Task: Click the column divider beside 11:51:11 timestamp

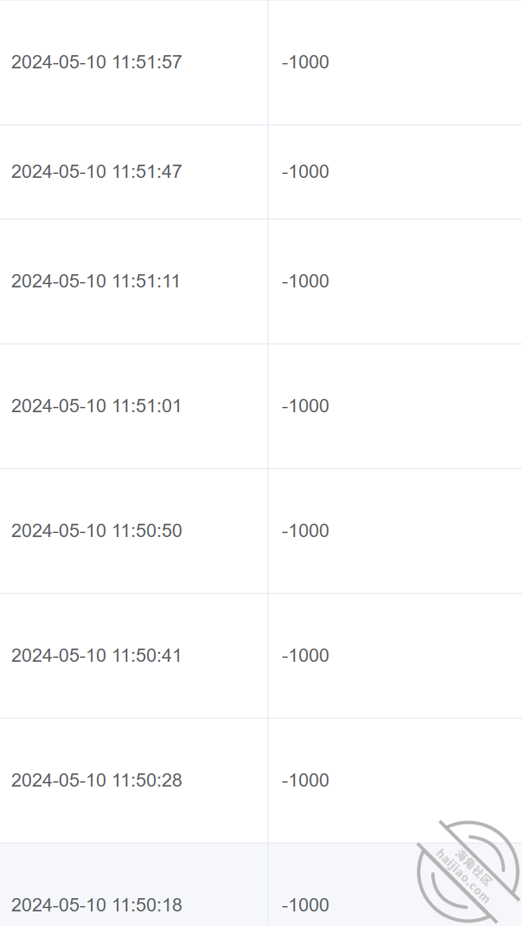Action: tap(268, 281)
